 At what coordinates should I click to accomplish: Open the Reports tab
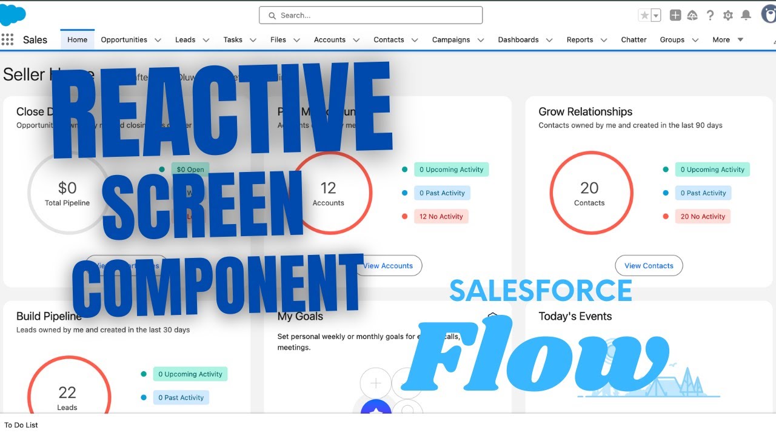point(580,40)
